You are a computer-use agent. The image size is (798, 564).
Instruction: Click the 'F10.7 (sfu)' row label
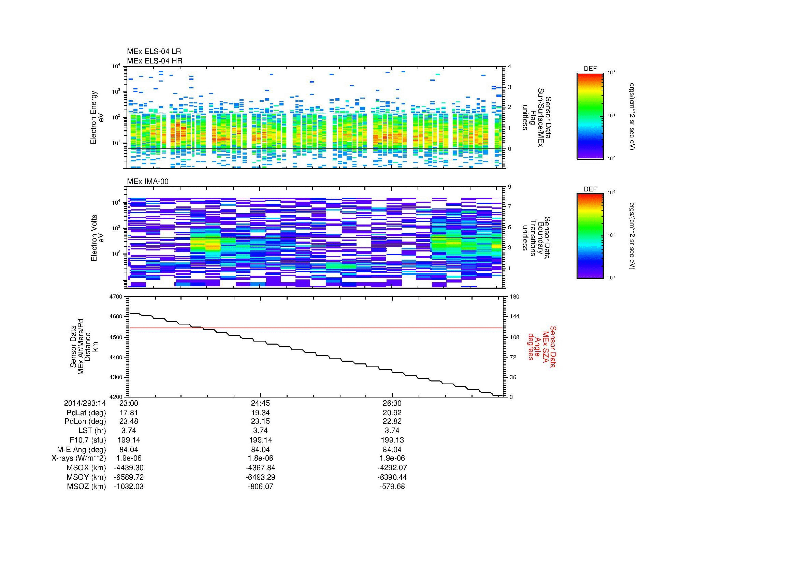point(88,440)
